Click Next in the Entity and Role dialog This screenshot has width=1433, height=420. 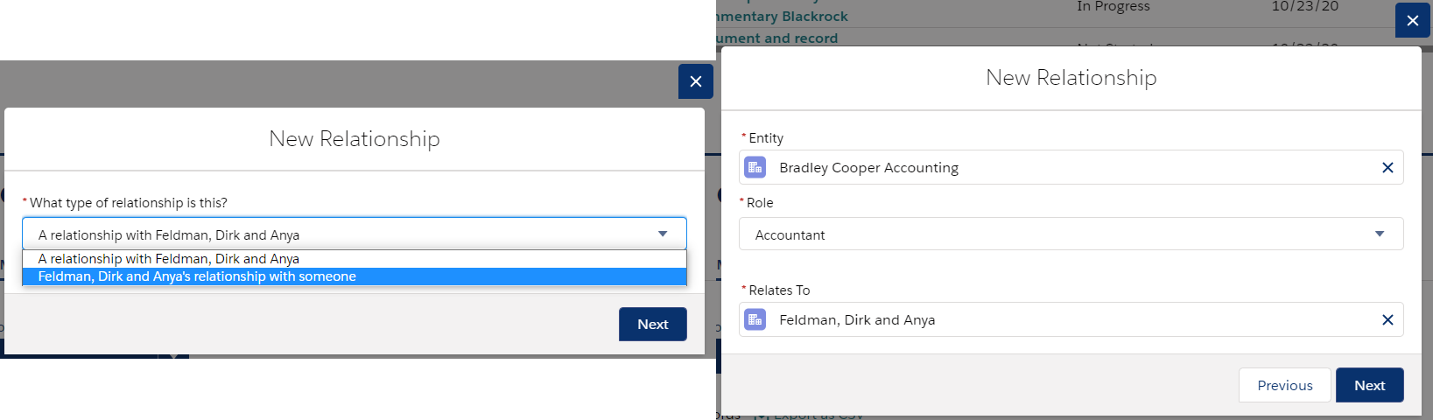click(1370, 385)
